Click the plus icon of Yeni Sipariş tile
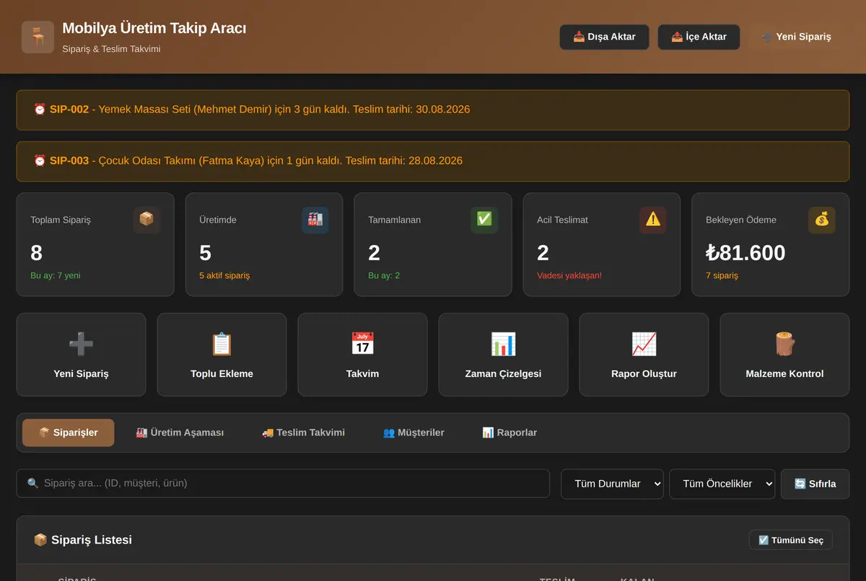Screen dimensions: 866x581 pos(81,344)
